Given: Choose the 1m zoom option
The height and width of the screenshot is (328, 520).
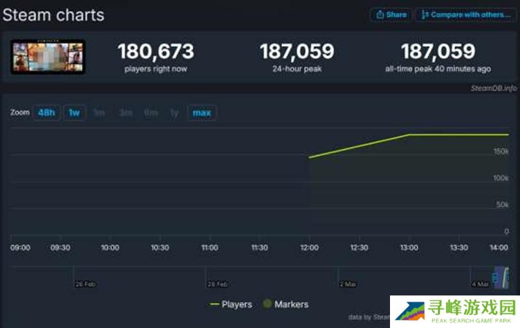Looking at the screenshot, I should 99,113.
